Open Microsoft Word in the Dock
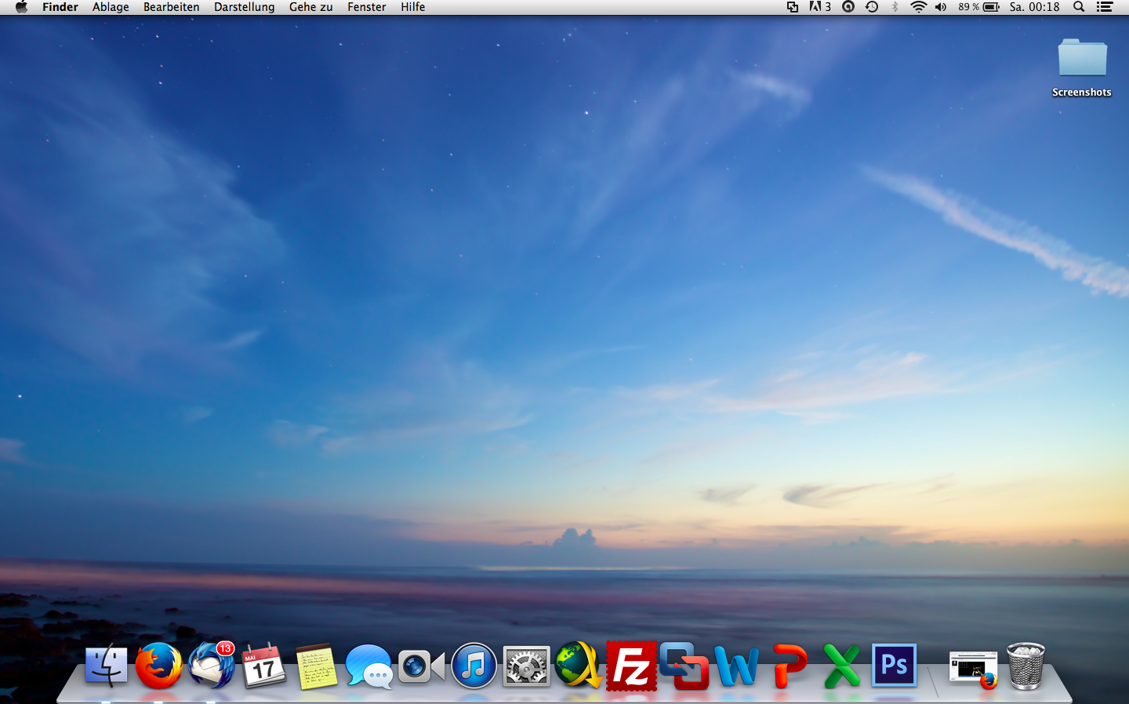1129x704 pixels. tap(736, 666)
